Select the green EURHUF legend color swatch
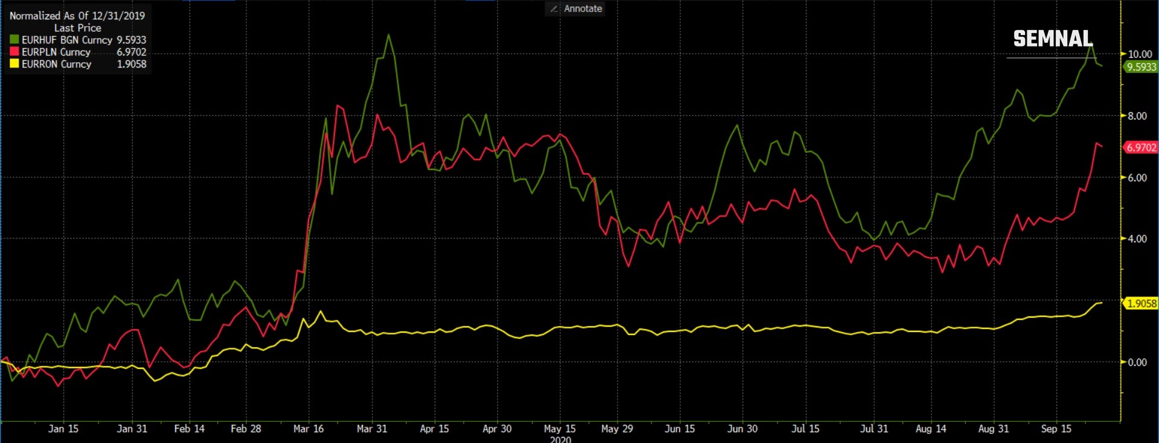 (x=14, y=40)
